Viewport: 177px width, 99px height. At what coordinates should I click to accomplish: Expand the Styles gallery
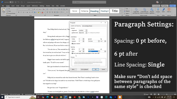coord(121,11)
